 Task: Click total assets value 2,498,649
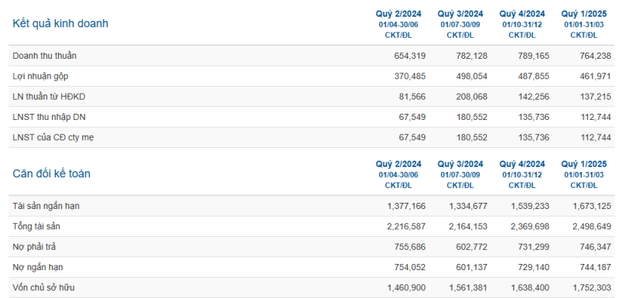pyautogui.click(x=592, y=227)
